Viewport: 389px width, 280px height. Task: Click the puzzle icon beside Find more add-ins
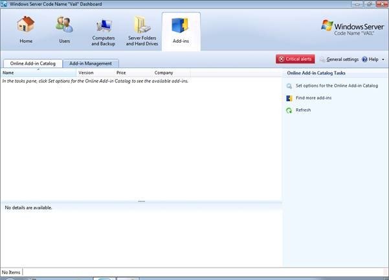(x=289, y=98)
